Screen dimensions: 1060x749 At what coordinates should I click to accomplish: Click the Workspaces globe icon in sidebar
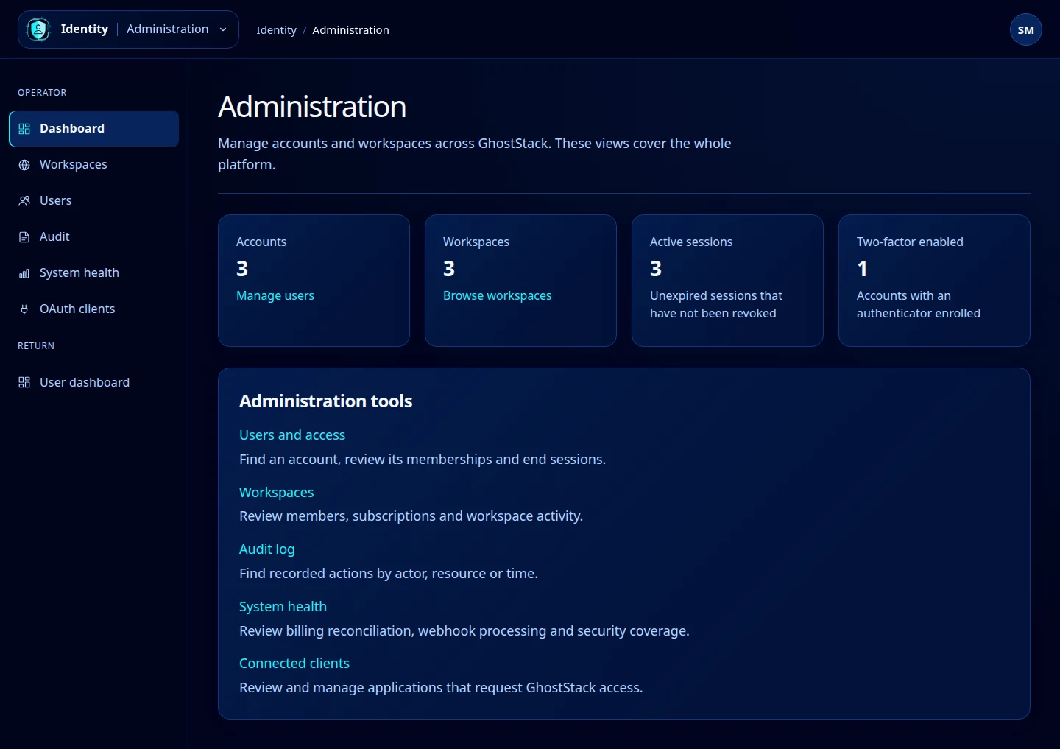24,165
